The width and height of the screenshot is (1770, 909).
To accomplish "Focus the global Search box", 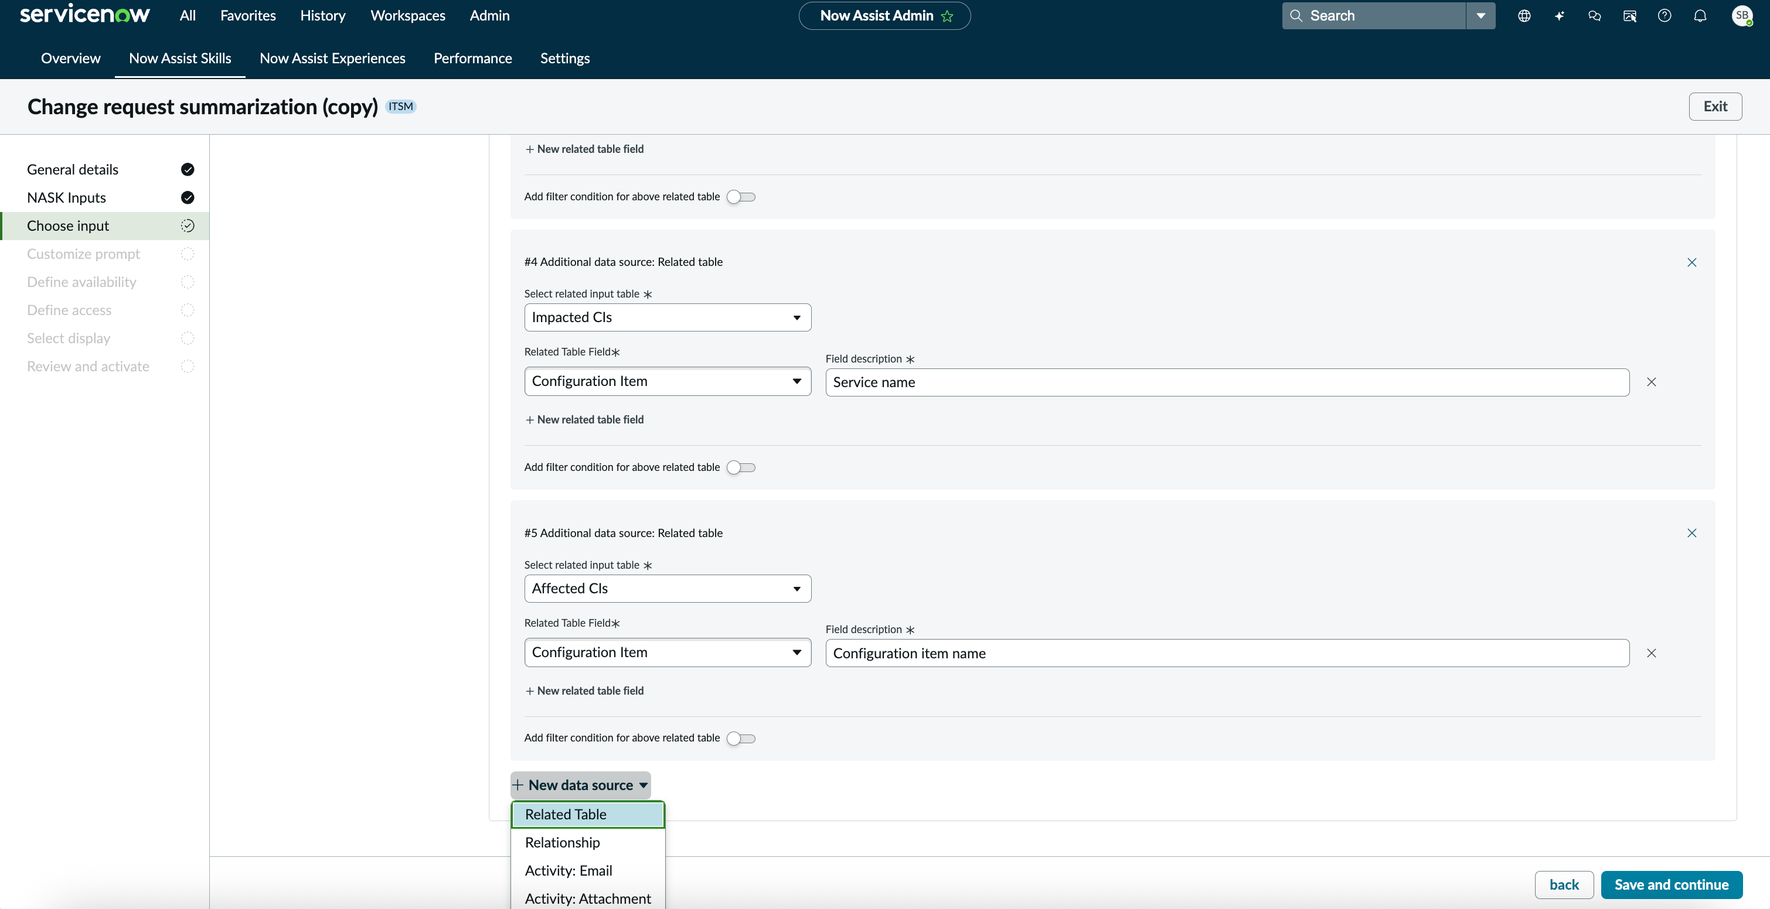I will (1374, 16).
